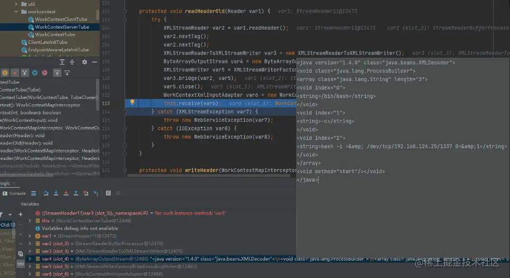Toggle show lambdas pink filter
This screenshot has height=278, width=510.
(x=45, y=73)
